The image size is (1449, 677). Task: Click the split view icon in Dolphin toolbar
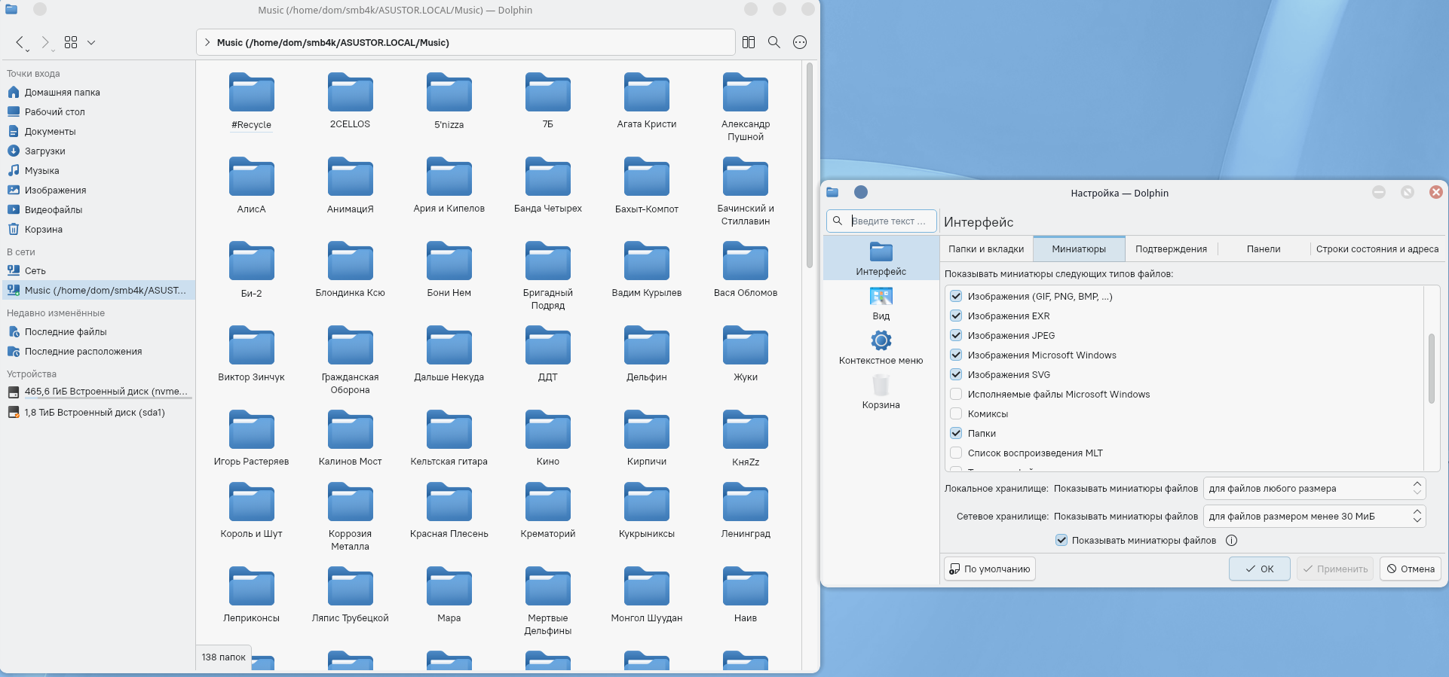(748, 42)
